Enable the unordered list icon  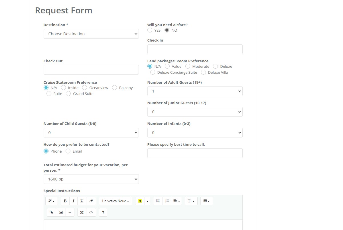[x=158, y=201]
